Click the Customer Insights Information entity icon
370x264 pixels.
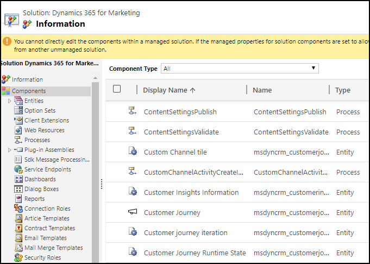(133, 191)
